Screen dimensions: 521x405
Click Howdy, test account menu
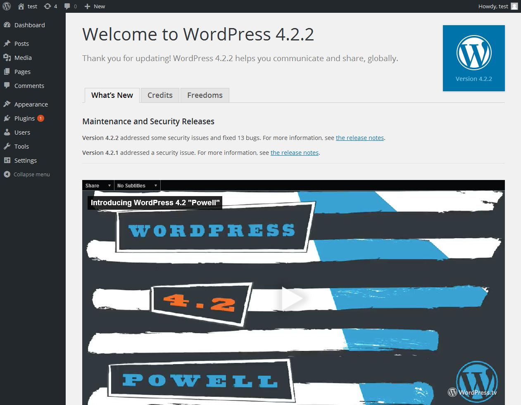pyautogui.click(x=493, y=6)
